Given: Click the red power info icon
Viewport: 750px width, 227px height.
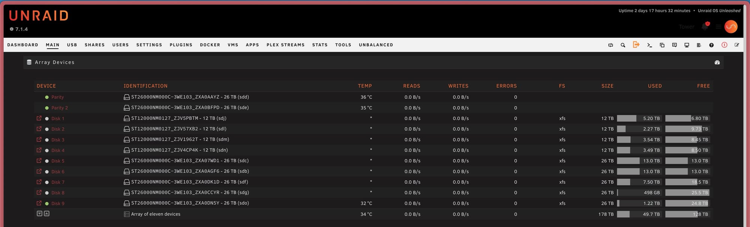Looking at the screenshot, I should (x=724, y=45).
